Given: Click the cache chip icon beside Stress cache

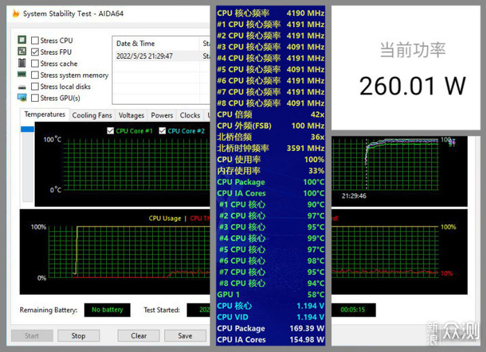Looking at the screenshot, I should [x=22, y=63].
